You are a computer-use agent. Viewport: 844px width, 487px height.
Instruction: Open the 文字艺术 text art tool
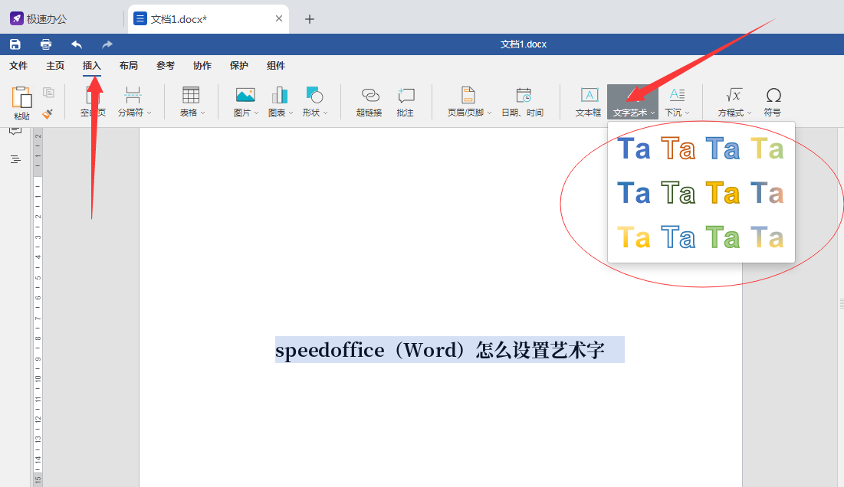click(x=632, y=102)
